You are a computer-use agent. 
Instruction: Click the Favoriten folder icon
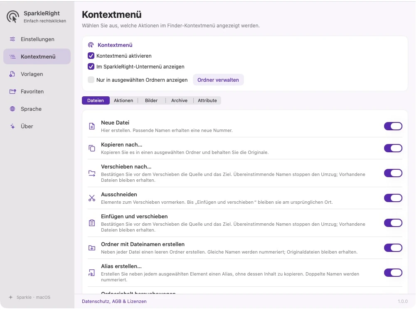coord(12,91)
